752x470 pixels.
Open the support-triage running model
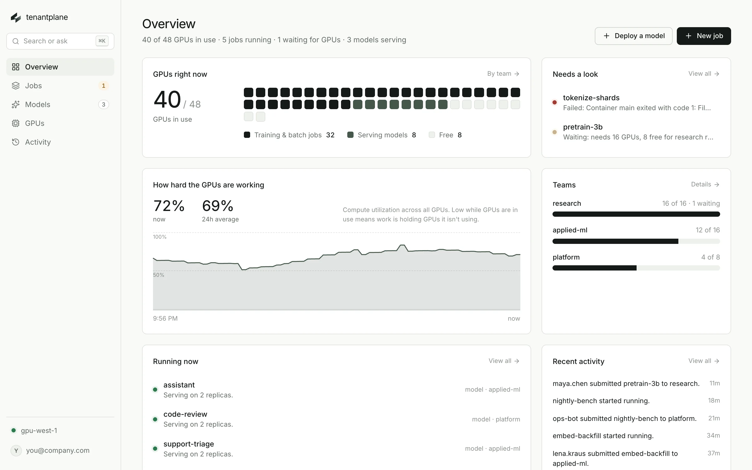point(336,449)
